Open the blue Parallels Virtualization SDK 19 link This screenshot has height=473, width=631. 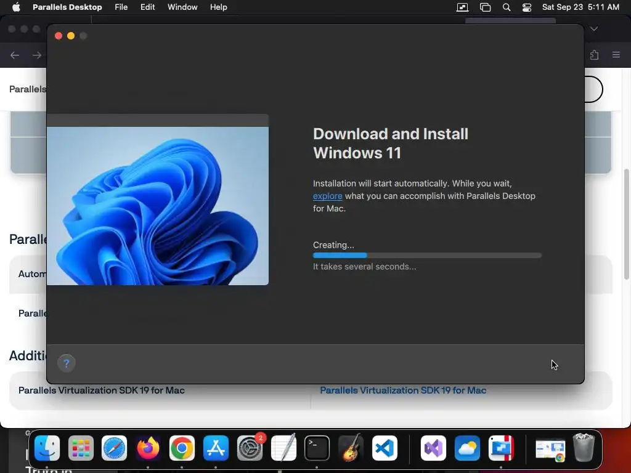(403, 390)
